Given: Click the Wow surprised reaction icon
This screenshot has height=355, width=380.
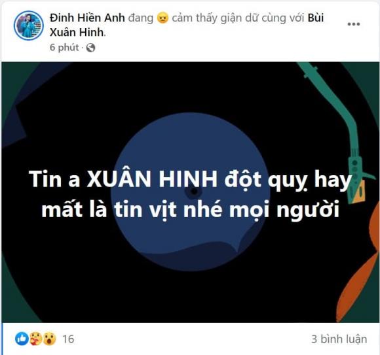Looking at the screenshot, I should 49,339.
